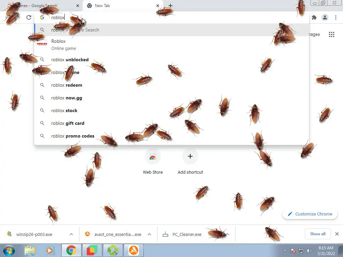Viewport: 343px width, 257px height.
Task: Open Windows Explorer from taskbar
Action: point(30,250)
